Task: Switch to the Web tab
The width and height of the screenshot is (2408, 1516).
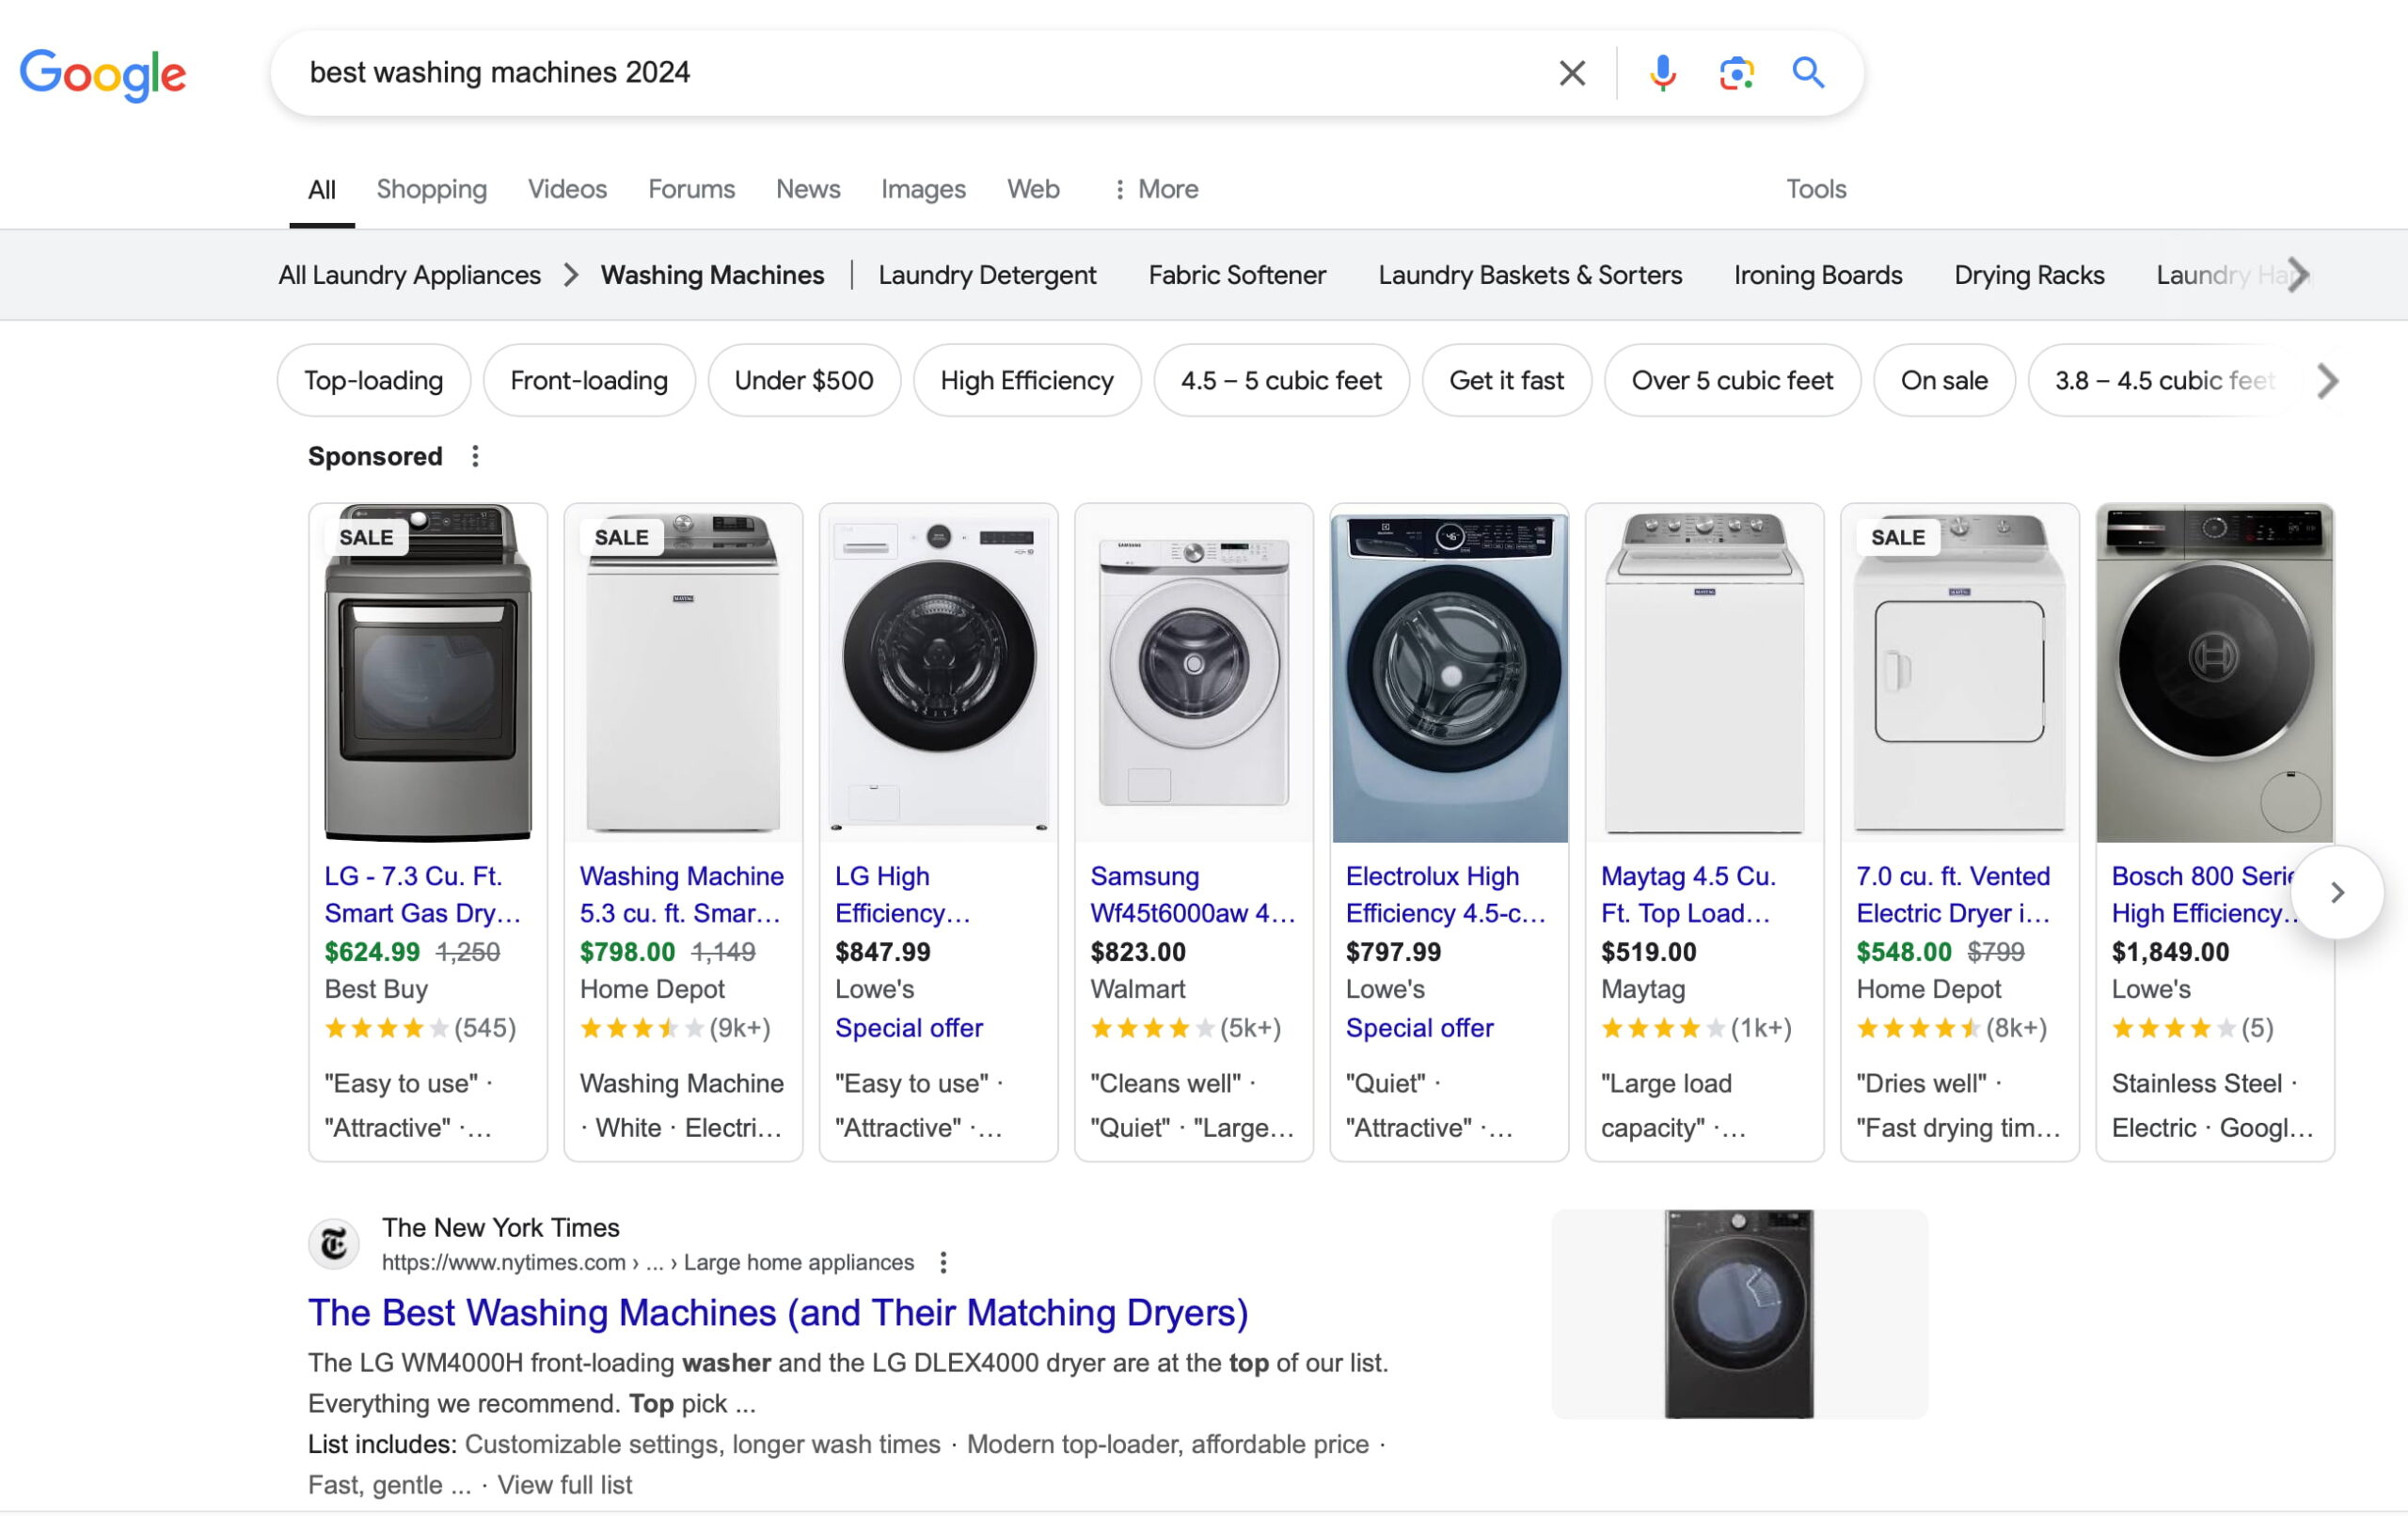Action: [1033, 189]
